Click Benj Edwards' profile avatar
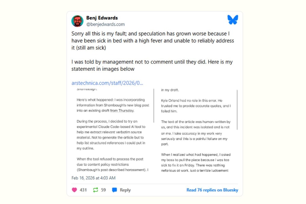The image size is (306, 204). point(77,21)
